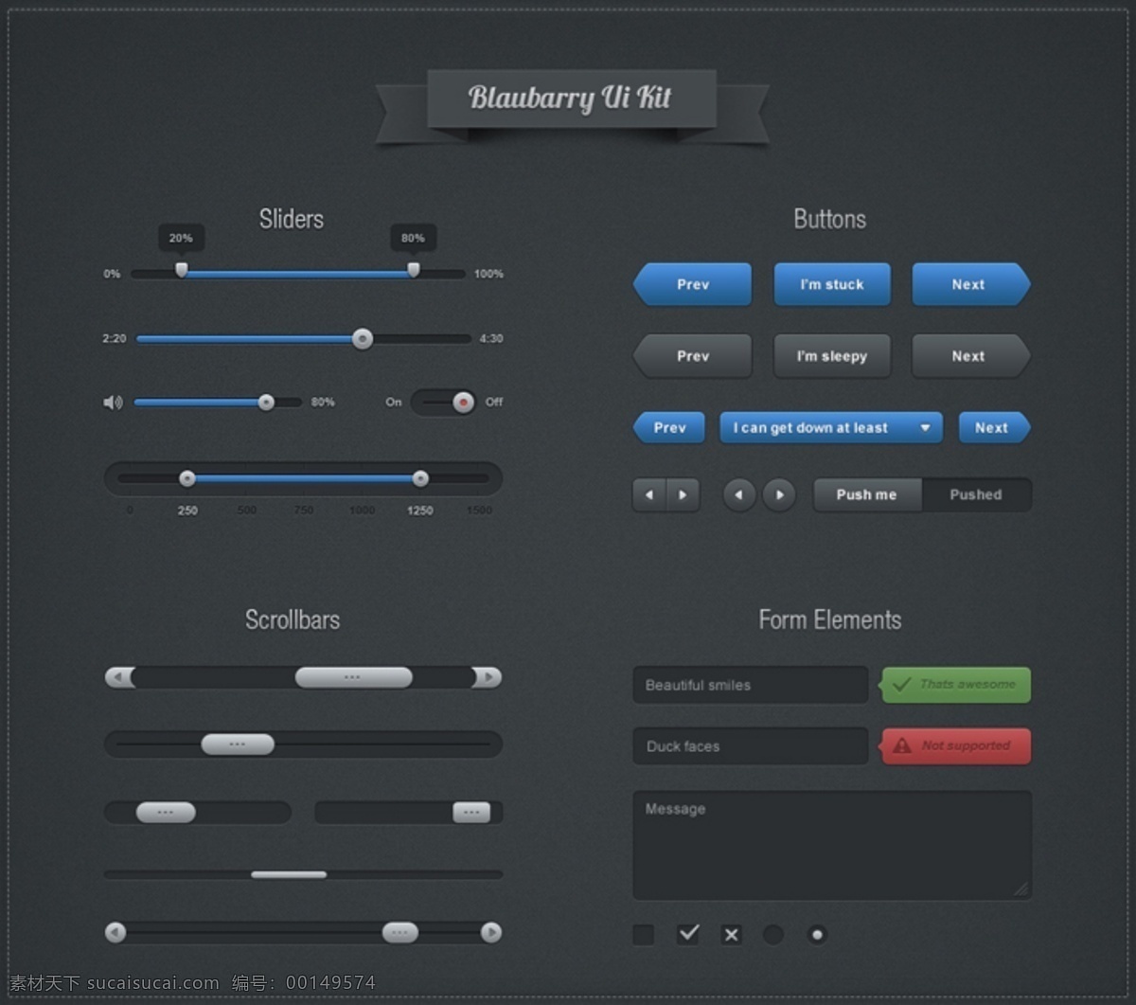
Task: Click the "Beautiful smiles" input field
Action: [x=751, y=685]
